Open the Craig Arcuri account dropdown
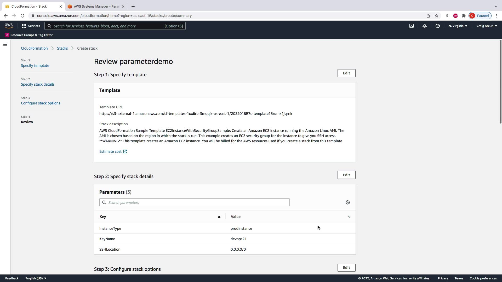 [487, 26]
